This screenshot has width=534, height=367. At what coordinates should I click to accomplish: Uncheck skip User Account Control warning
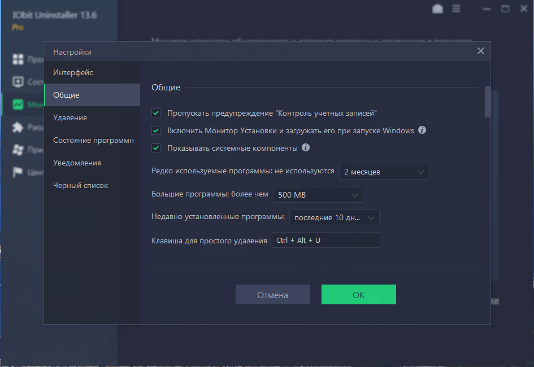pos(156,113)
